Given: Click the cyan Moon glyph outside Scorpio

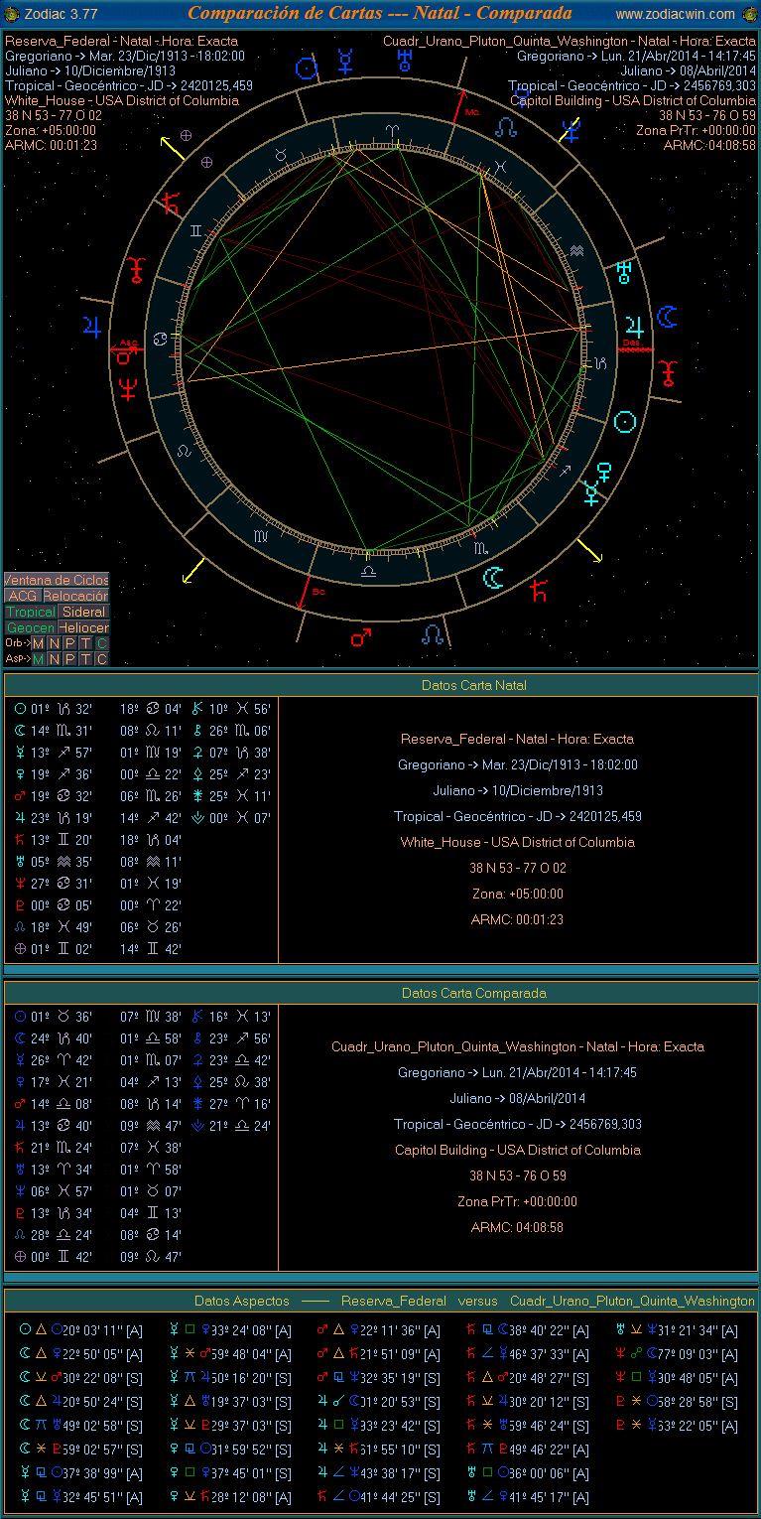Looking at the screenshot, I should (493, 577).
